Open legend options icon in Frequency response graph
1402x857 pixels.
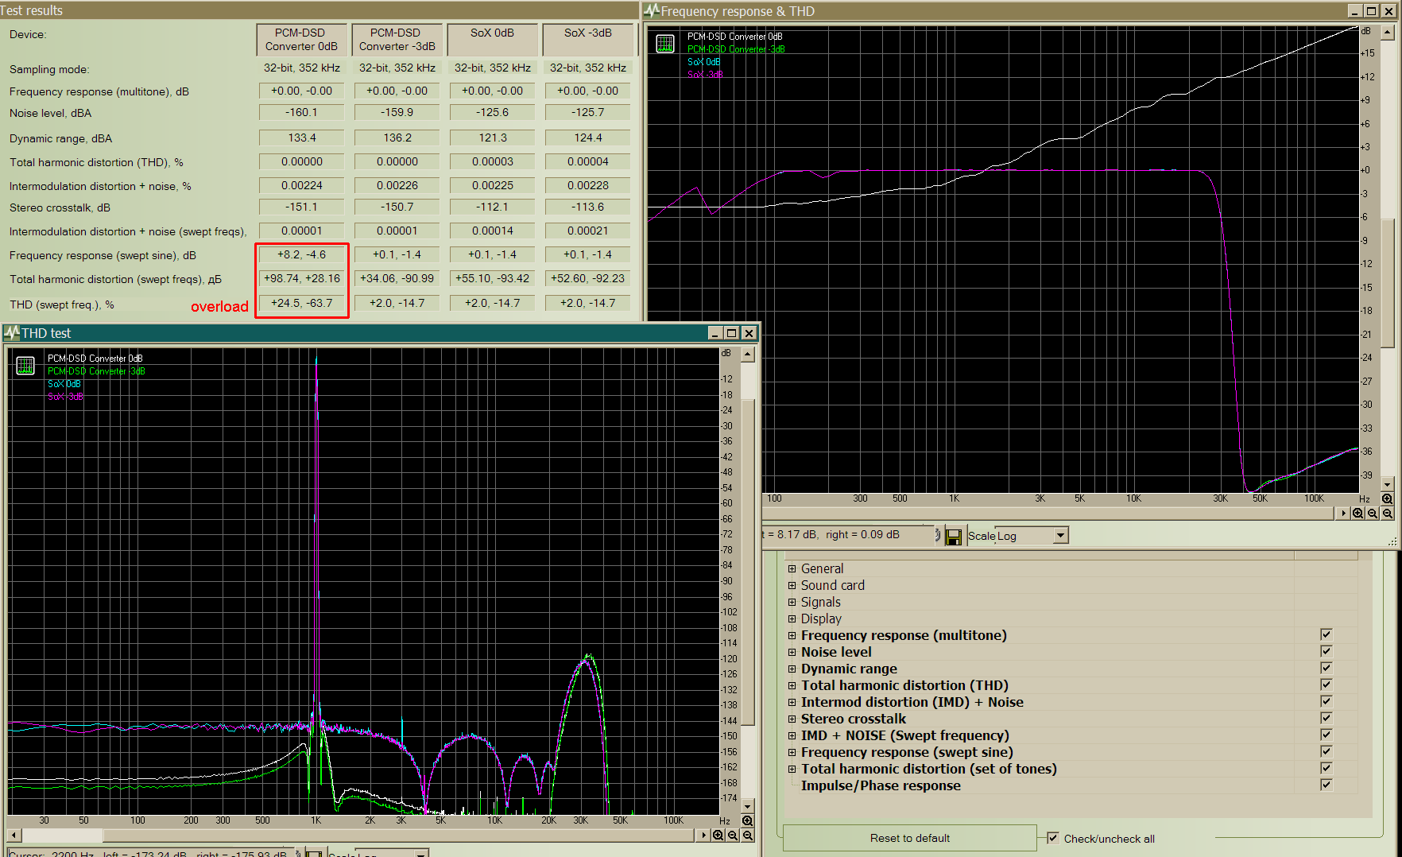tap(665, 44)
